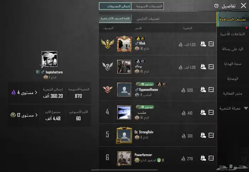Image resolution: width=249 pixels, height=172 pixels.
Task: Open generosity مستوى 12 level details
Action: (24, 115)
